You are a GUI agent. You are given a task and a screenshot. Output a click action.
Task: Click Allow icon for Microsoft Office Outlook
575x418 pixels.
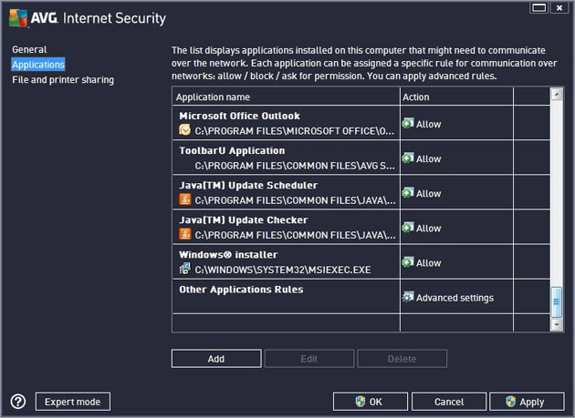(x=408, y=123)
